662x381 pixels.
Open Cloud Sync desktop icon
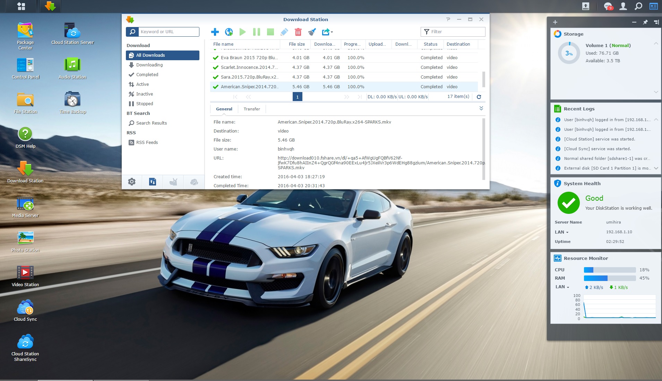point(25,310)
